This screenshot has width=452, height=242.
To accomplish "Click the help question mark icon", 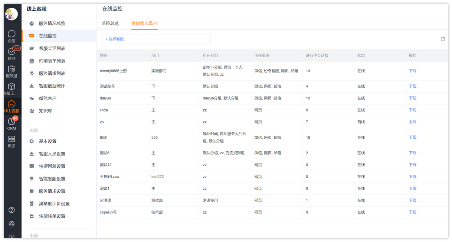I will click(12, 210).
